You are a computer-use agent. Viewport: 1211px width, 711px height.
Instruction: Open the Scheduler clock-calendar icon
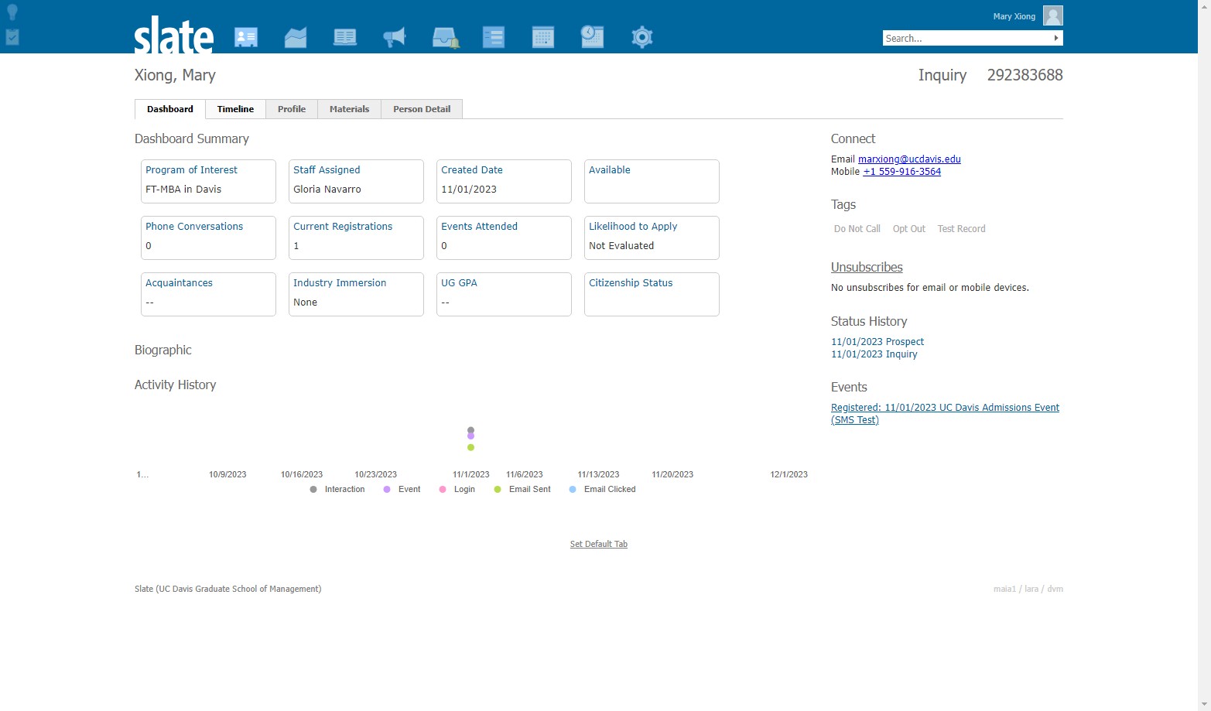point(592,36)
